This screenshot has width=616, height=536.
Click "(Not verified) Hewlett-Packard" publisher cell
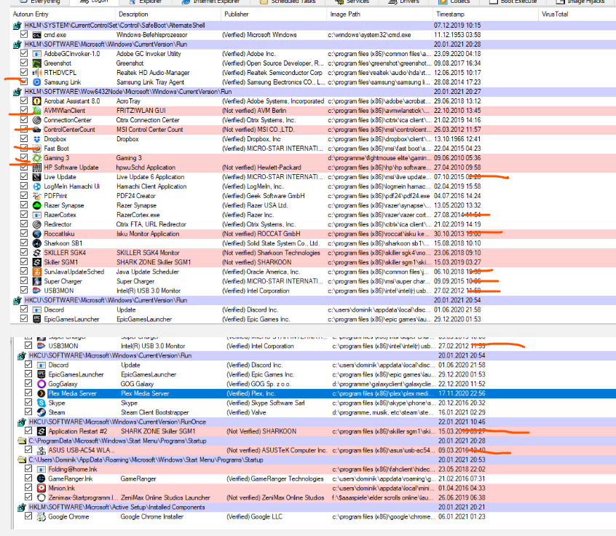point(261,167)
